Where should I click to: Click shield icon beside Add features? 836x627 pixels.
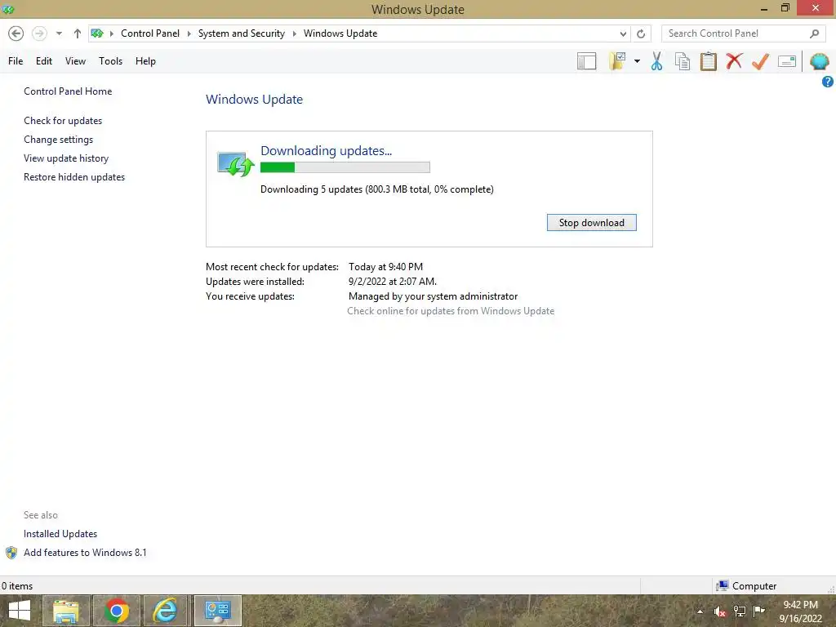point(11,553)
